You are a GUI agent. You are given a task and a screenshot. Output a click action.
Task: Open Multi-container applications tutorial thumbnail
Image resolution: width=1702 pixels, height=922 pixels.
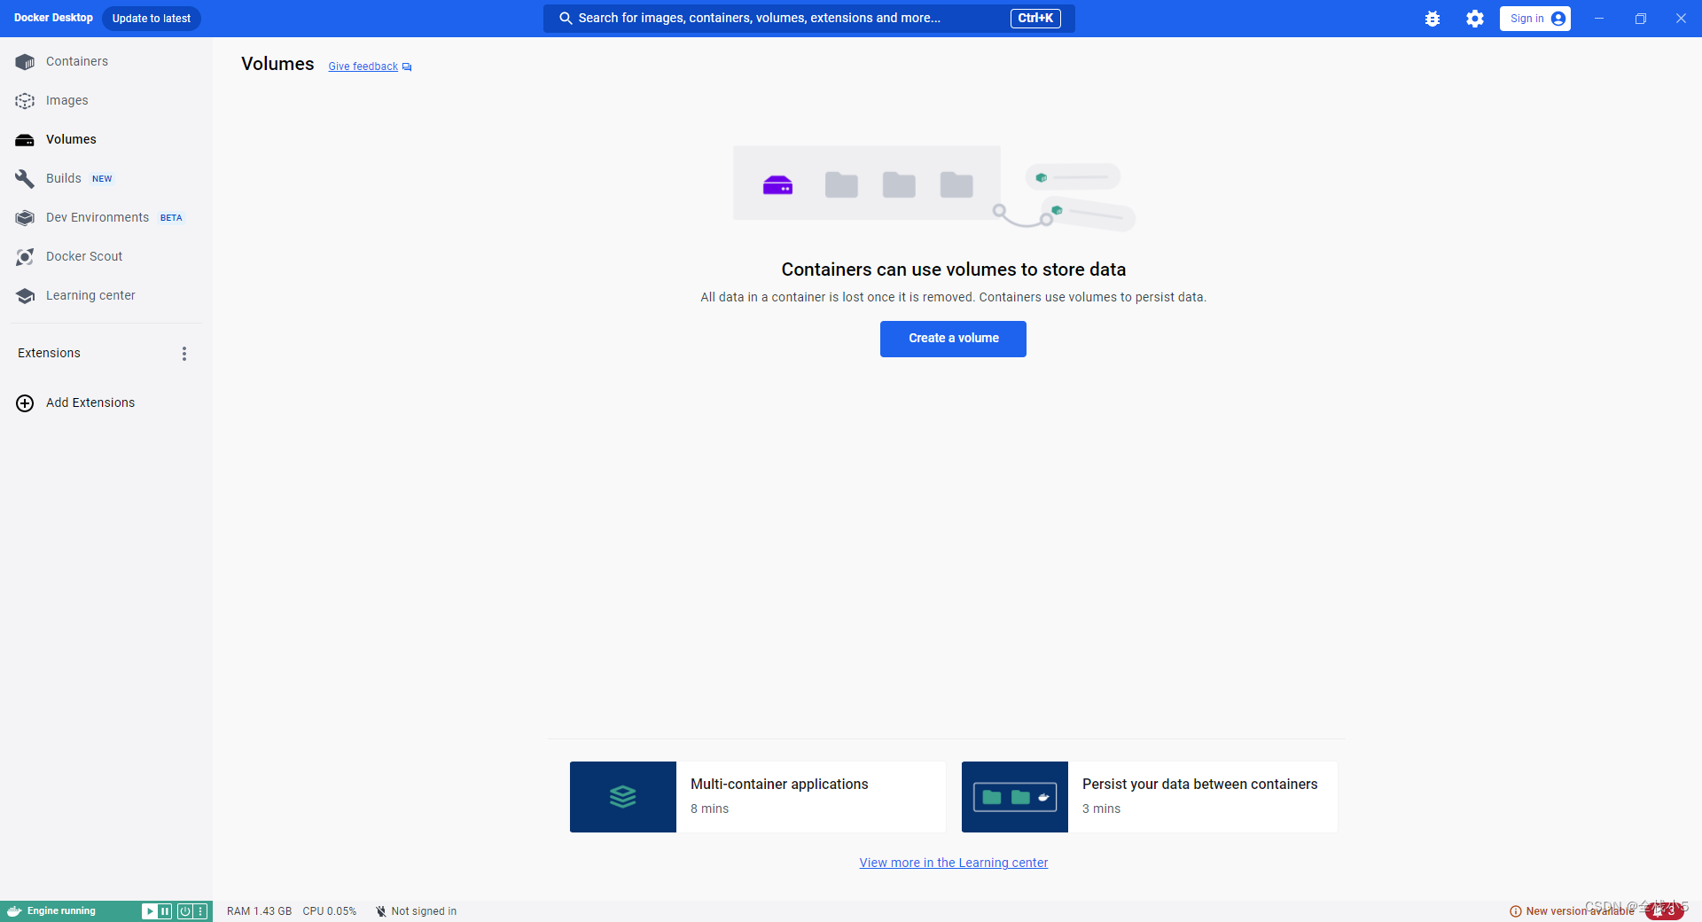(x=623, y=797)
